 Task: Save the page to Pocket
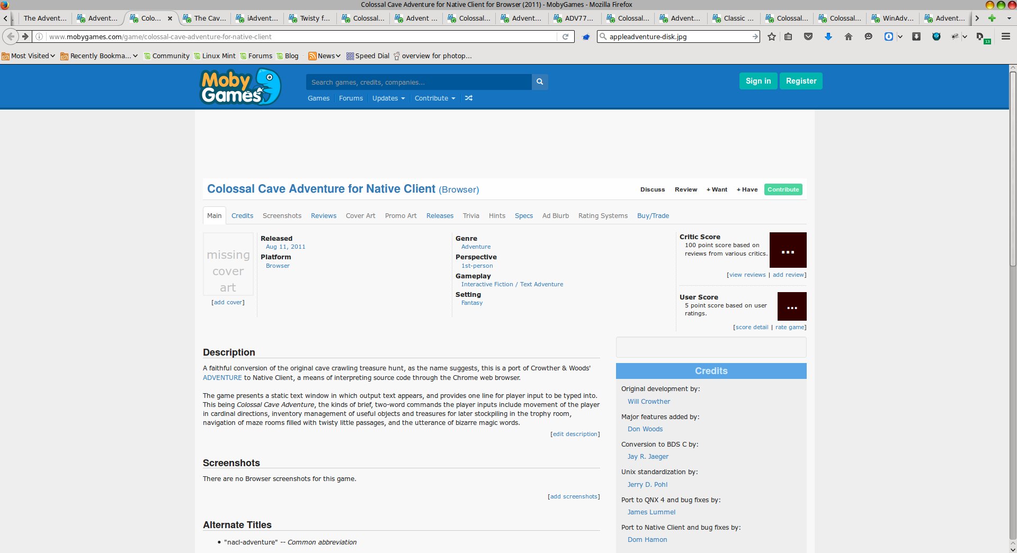[x=808, y=37]
